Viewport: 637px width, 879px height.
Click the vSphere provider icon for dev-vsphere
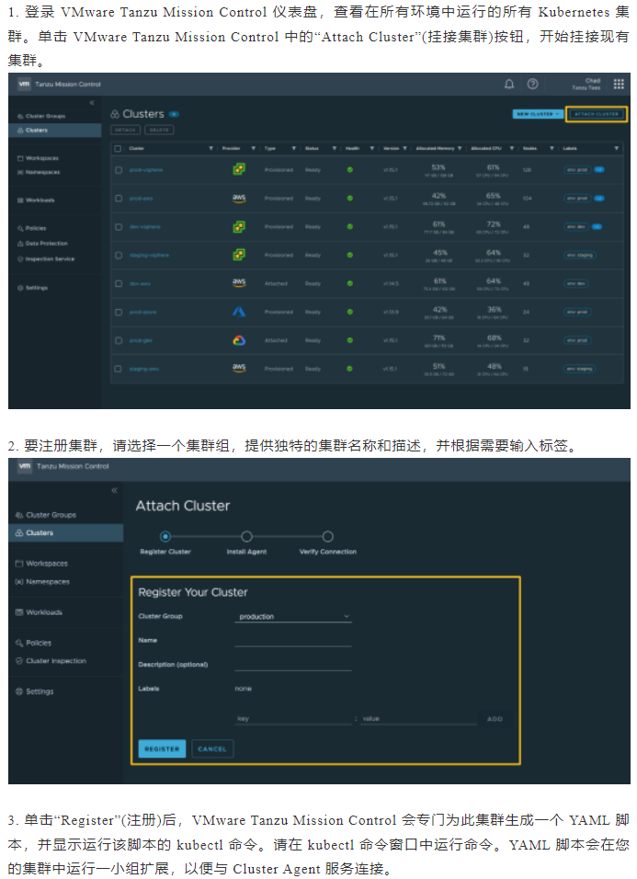coord(239,226)
